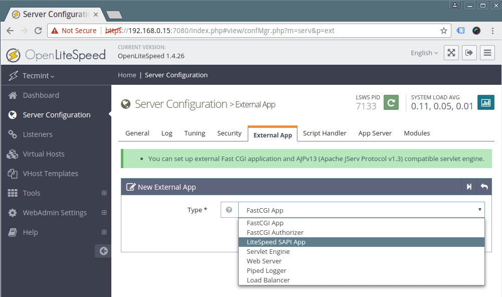
Task: Open Virtual Hosts in sidebar
Action: pos(44,154)
